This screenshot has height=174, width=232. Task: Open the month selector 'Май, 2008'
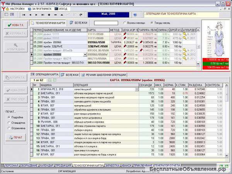click(x=108, y=15)
